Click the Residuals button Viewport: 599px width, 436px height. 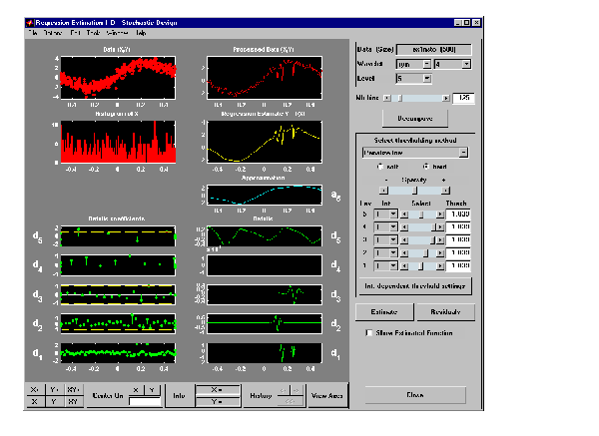click(x=444, y=311)
